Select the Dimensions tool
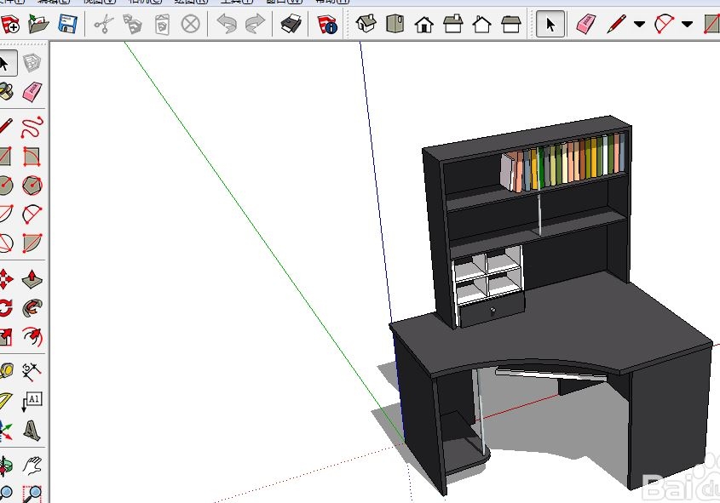The image size is (720, 503). click(32, 372)
